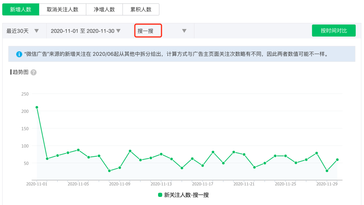364x205 pixels.
Task: Click the 50 y-axis value
Action: (26, 164)
